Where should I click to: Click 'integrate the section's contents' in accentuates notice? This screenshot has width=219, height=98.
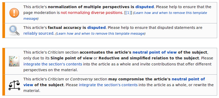click(x=53, y=64)
